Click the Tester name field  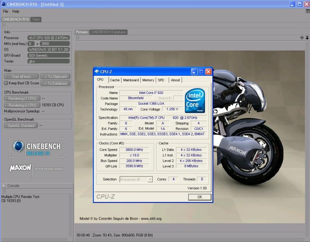[49, 61]
